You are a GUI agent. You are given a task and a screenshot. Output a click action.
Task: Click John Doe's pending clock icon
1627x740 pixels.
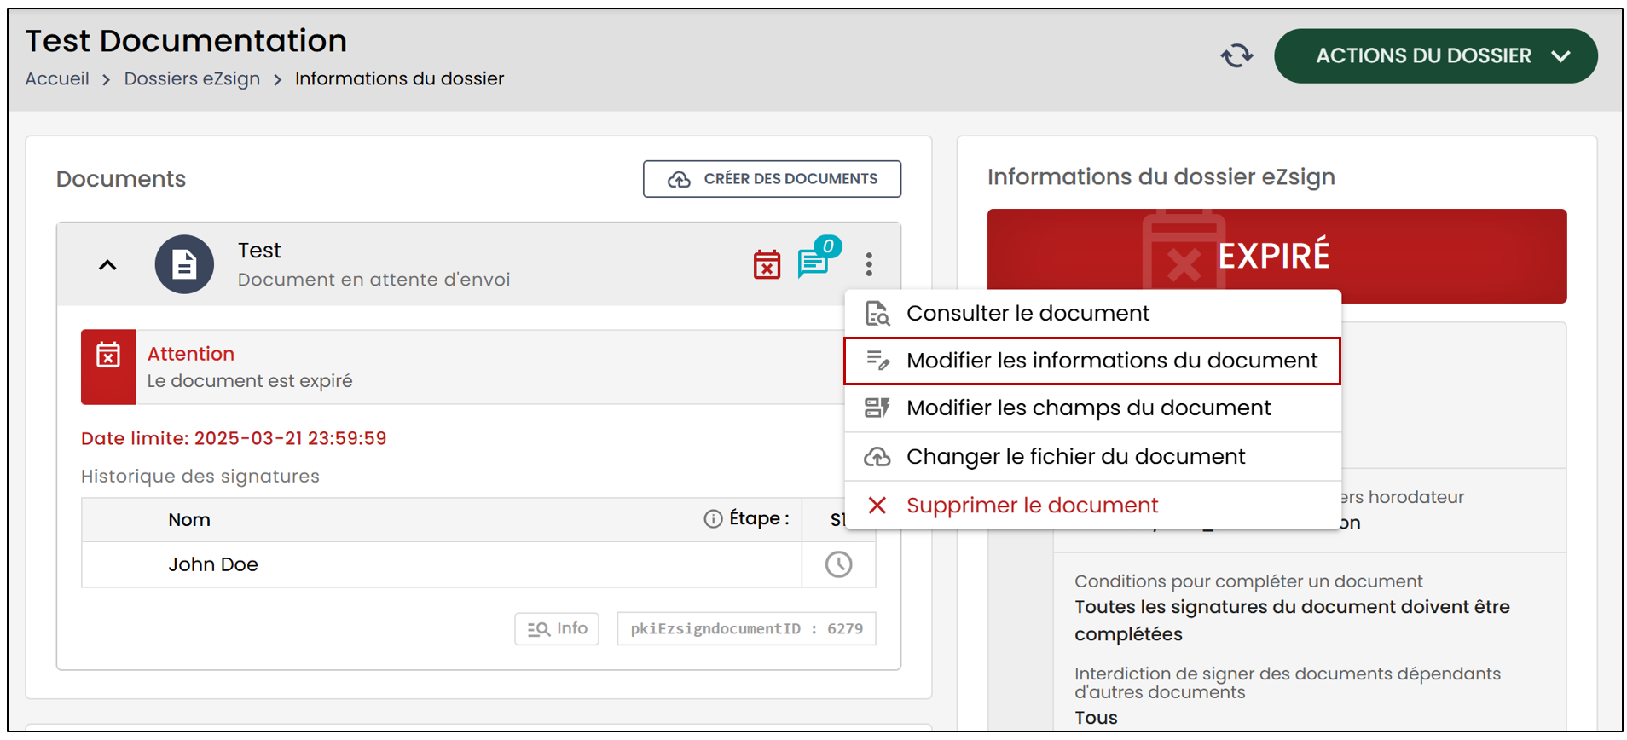click(838, 564)
